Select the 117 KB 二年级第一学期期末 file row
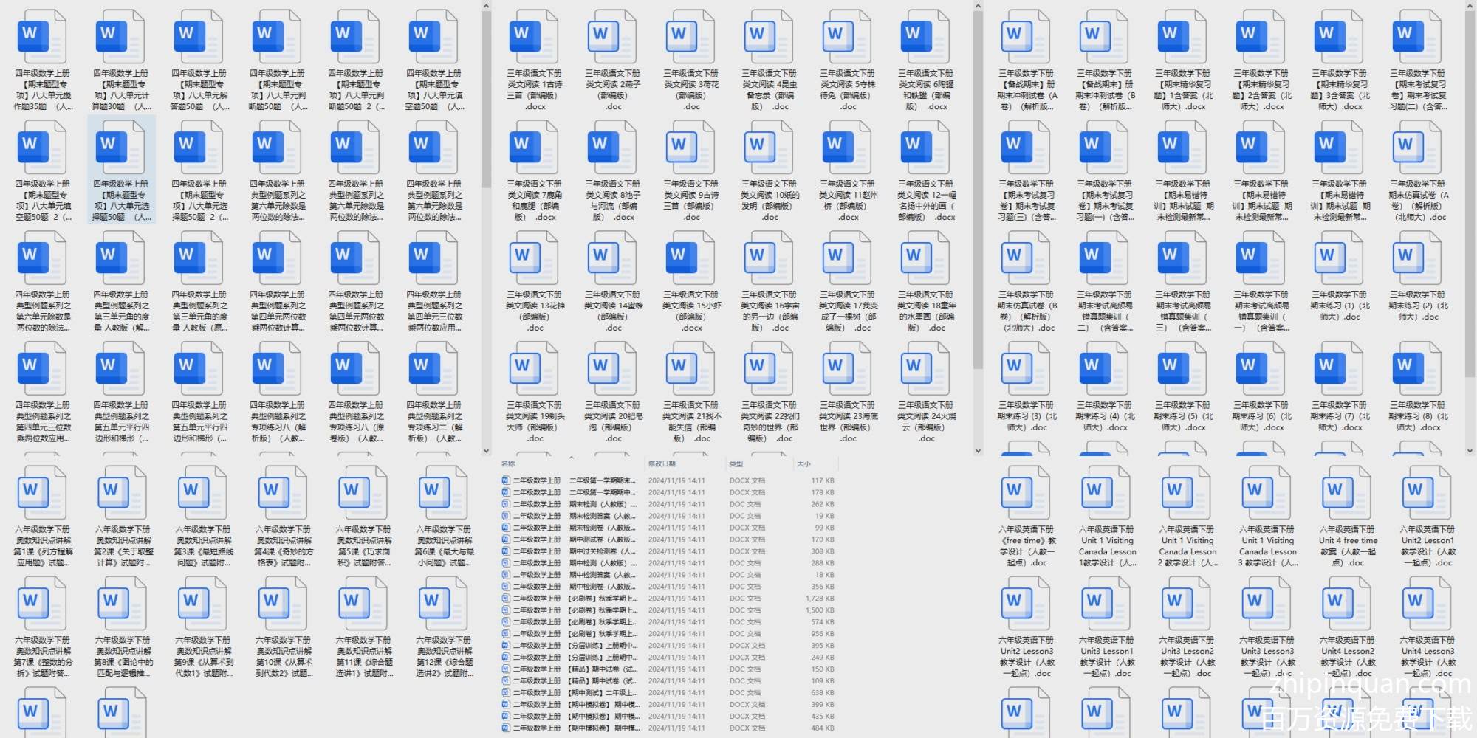The width and height of the screenshot is (1477, 738). 665,480
